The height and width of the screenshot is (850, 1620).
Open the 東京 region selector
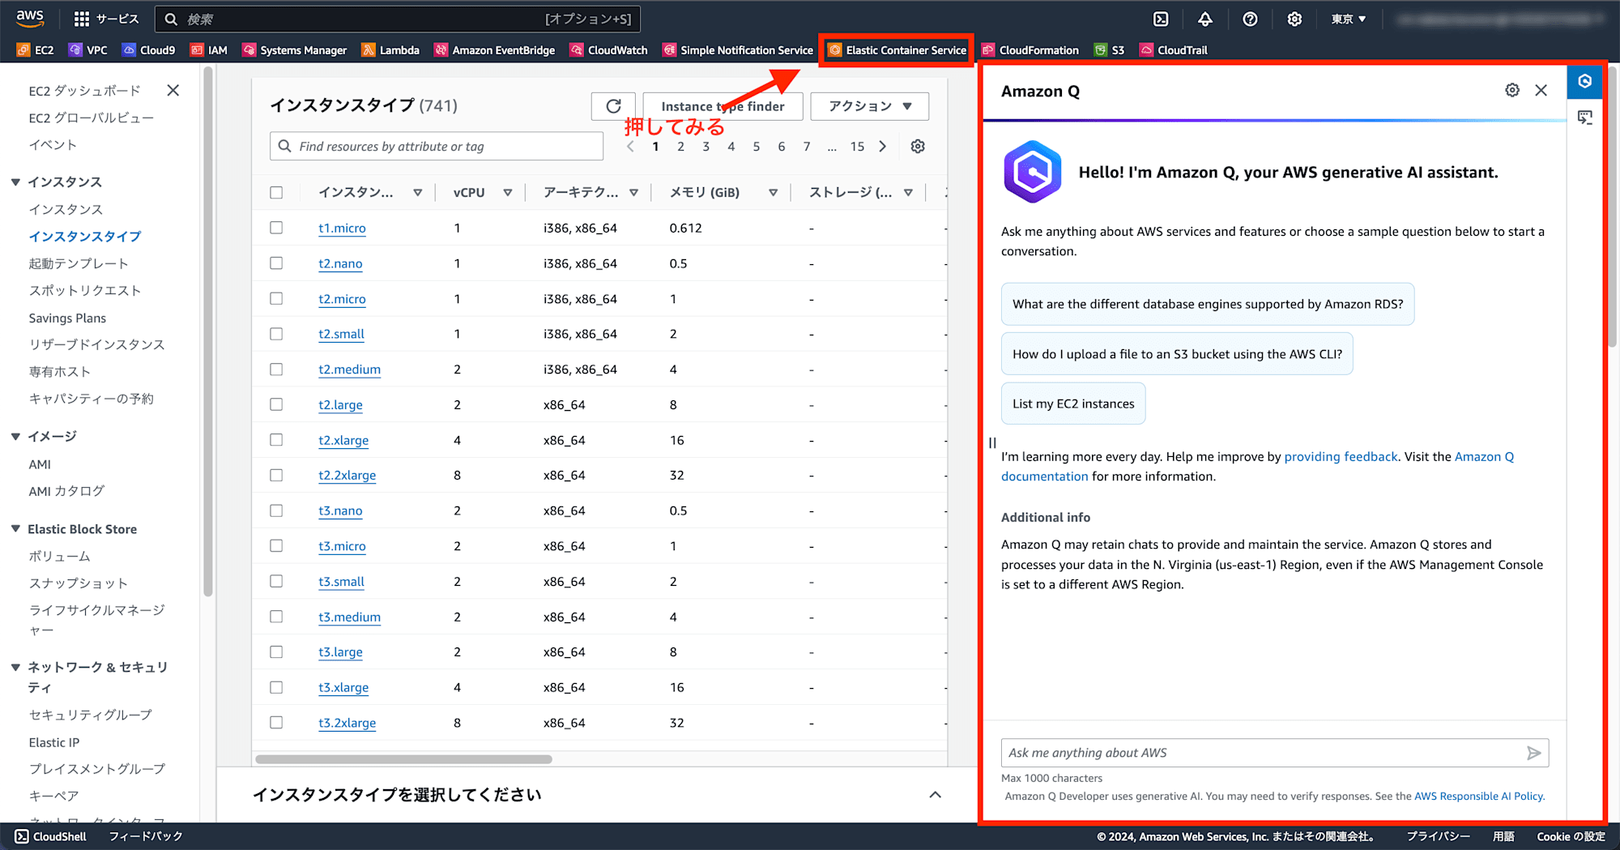pos(1348,19)
